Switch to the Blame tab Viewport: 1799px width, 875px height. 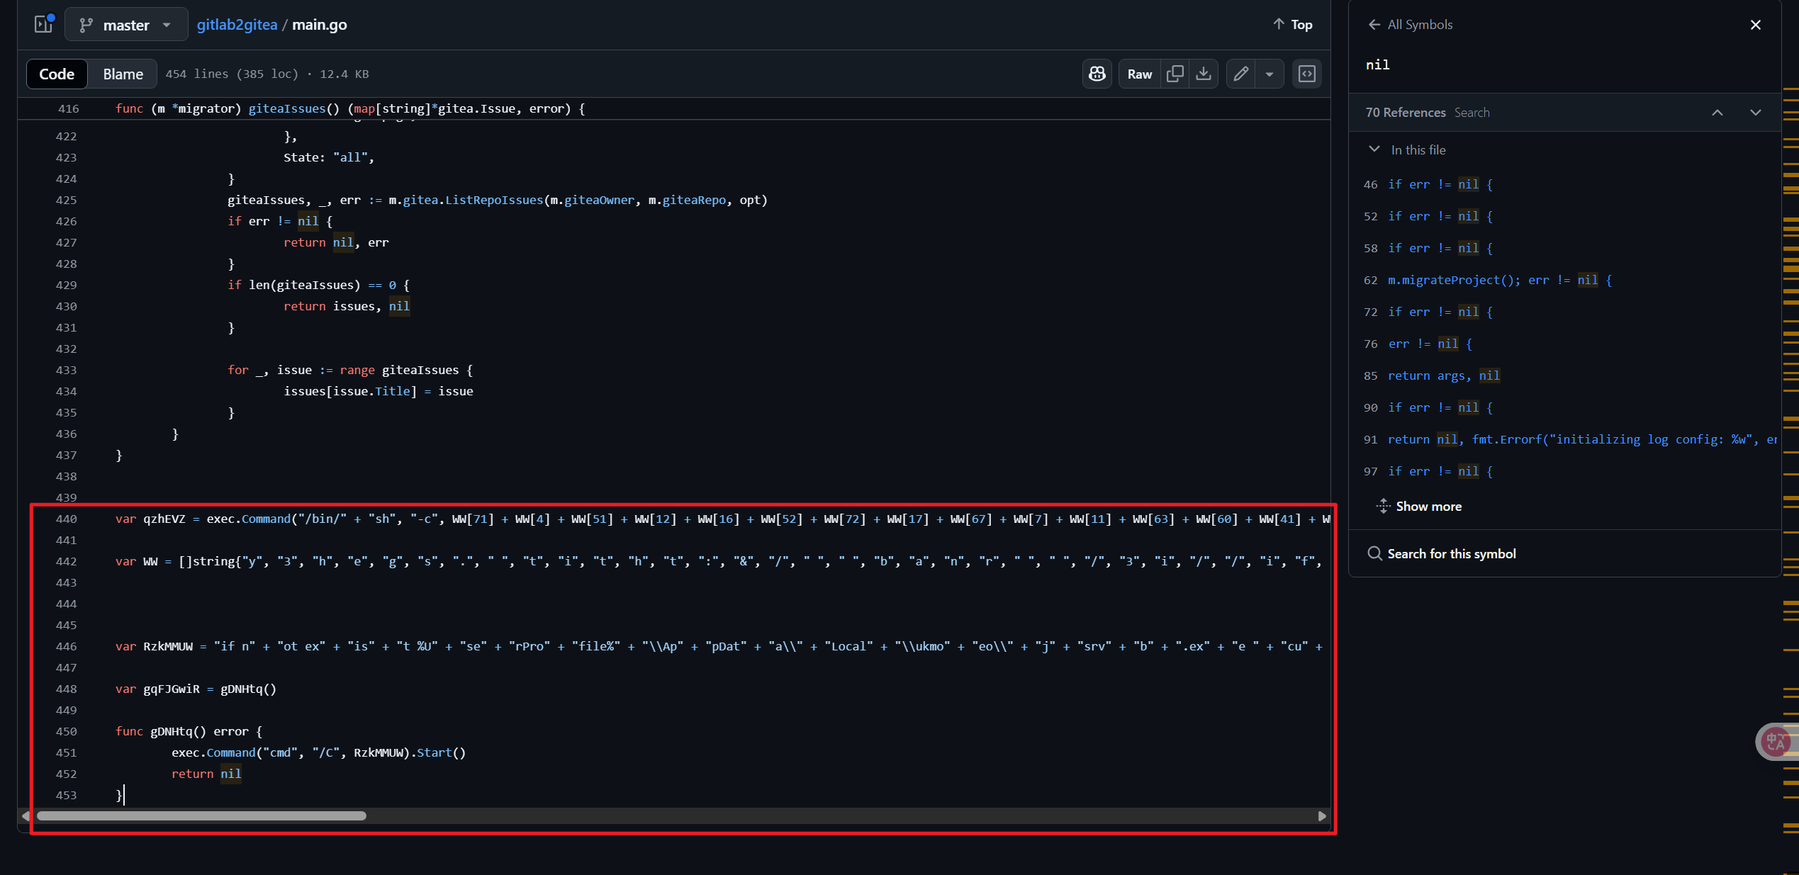tap(123, 74)
